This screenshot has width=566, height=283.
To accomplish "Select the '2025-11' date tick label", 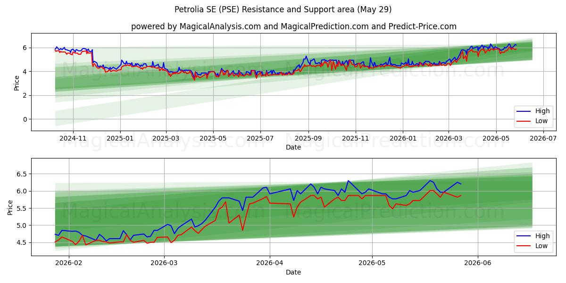I will 356,138.
